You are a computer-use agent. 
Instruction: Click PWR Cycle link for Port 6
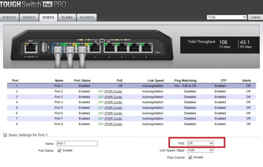tap(114, 113)
